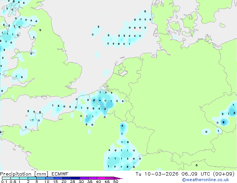Pick the 45–50 mm legend swatch
237x183 pixels.
(110, 178)
